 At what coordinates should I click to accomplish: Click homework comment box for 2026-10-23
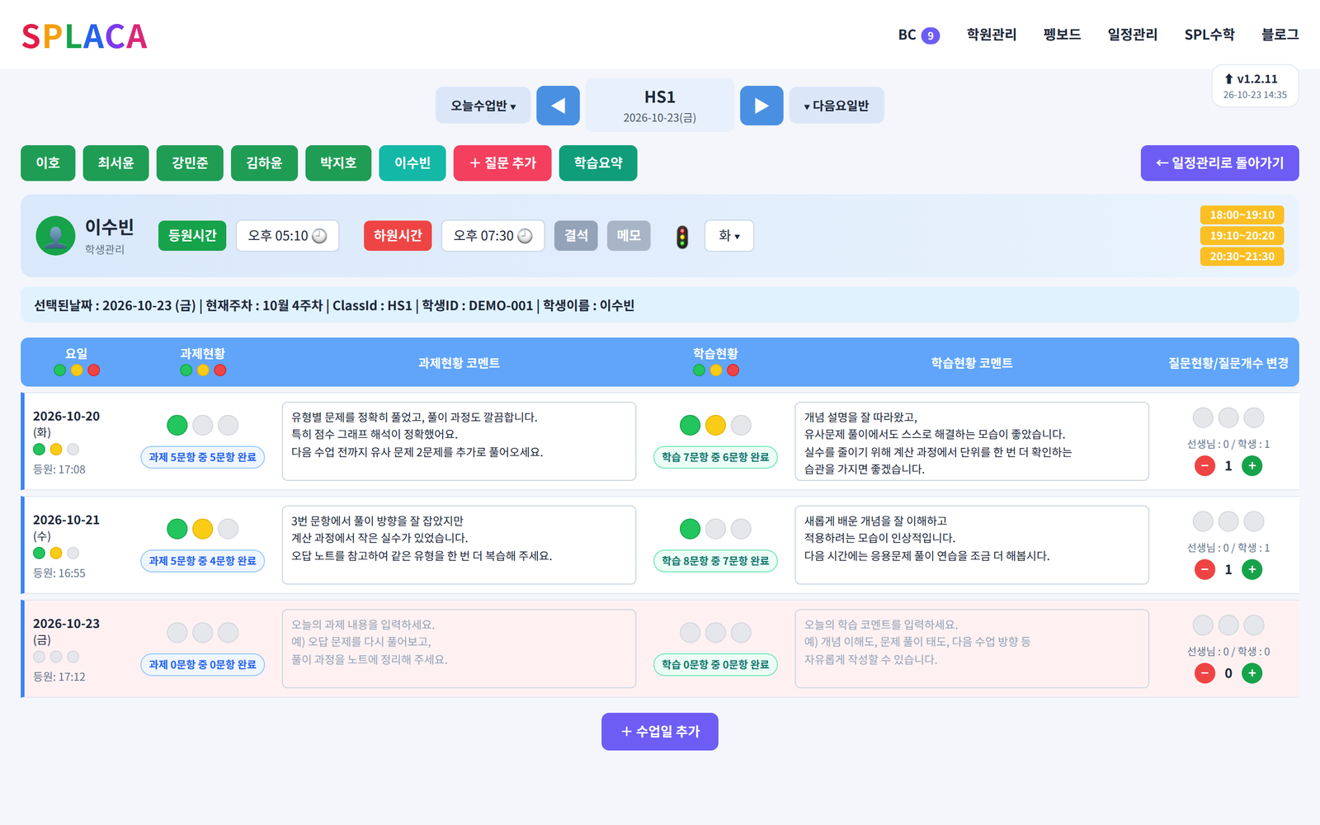click(459, 648)
